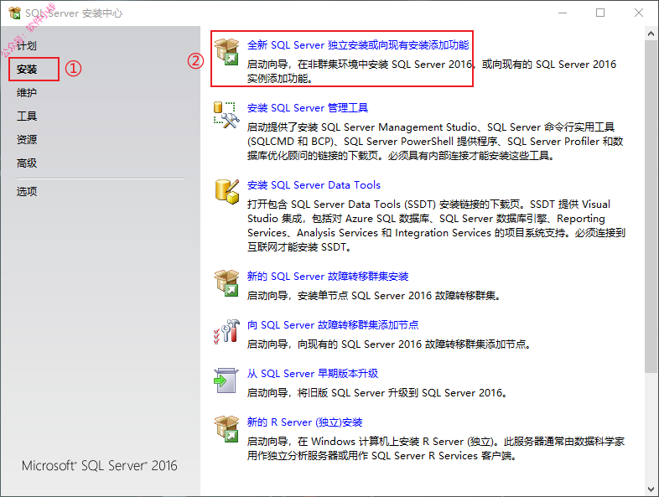This screenshot has height=497, width=659.
Task: Click link 安装 SQL Server Data Tools
Action: tap(314, 185)
